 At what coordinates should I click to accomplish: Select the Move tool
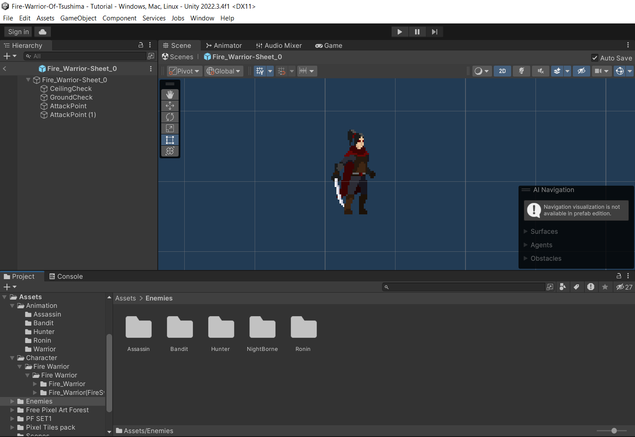pyautogui.click(x=170, y=106)
